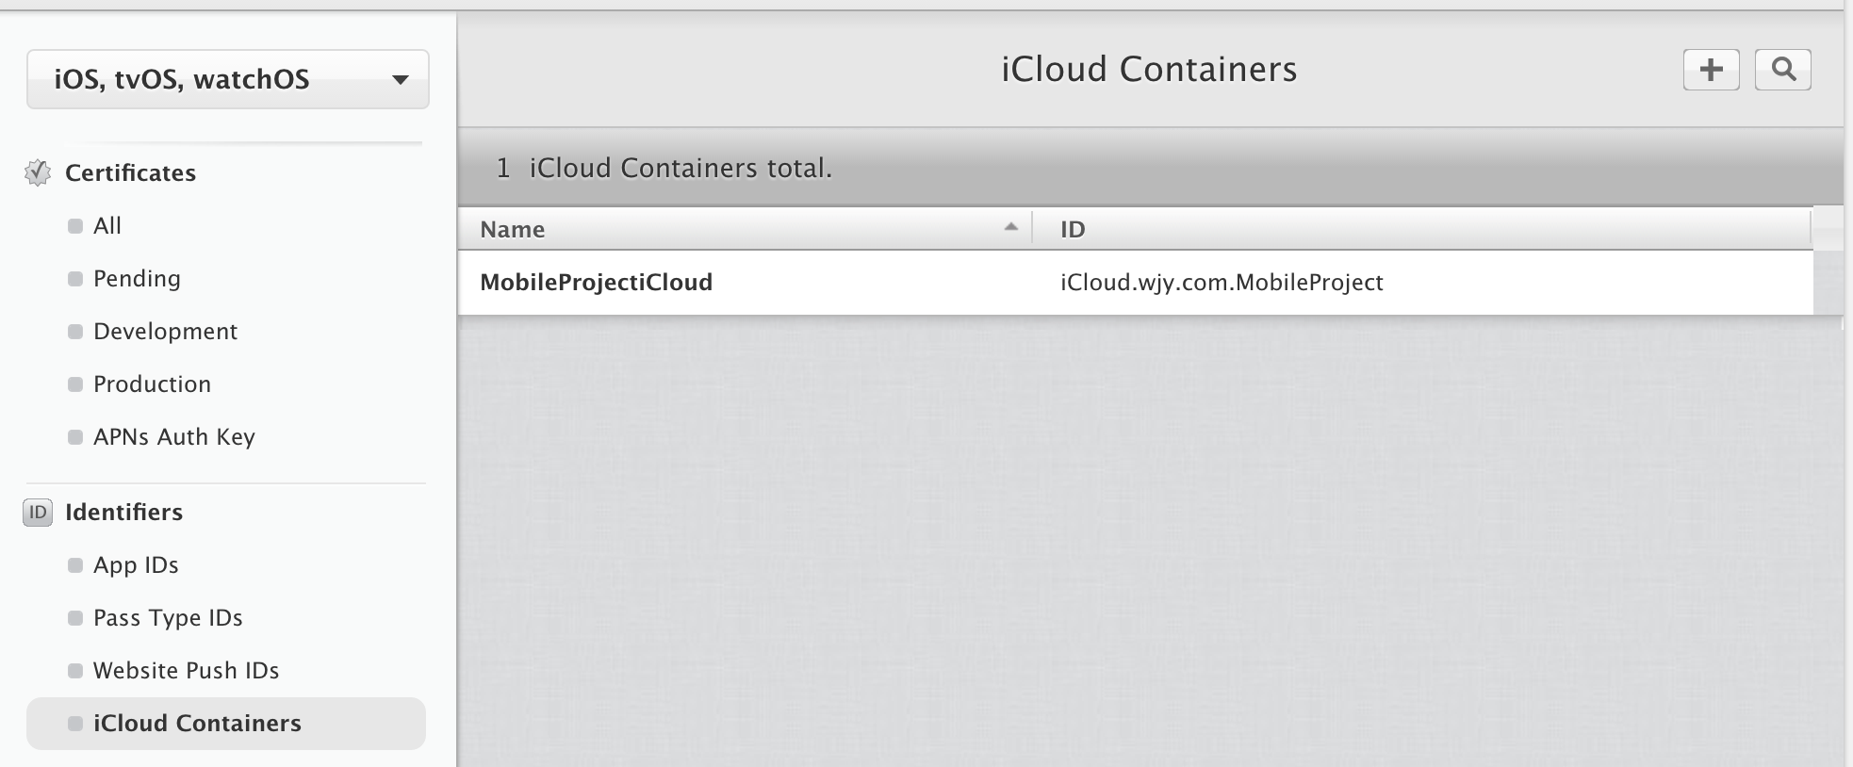Select All under Certificates
This screenshot has height=767, width=1853.
(107, 225)
